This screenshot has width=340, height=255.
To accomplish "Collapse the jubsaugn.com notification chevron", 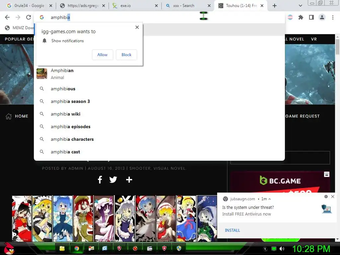I will point(270,199).
